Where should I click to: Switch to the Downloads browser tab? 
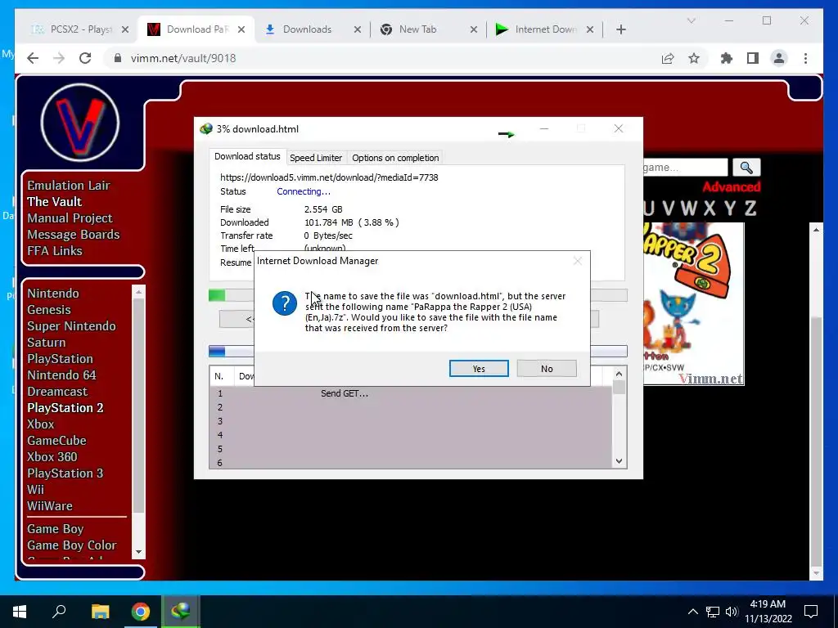coord(313,29)
